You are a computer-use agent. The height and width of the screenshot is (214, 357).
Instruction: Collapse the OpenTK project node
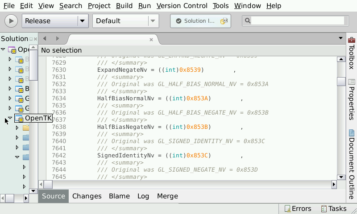point(7,119)
